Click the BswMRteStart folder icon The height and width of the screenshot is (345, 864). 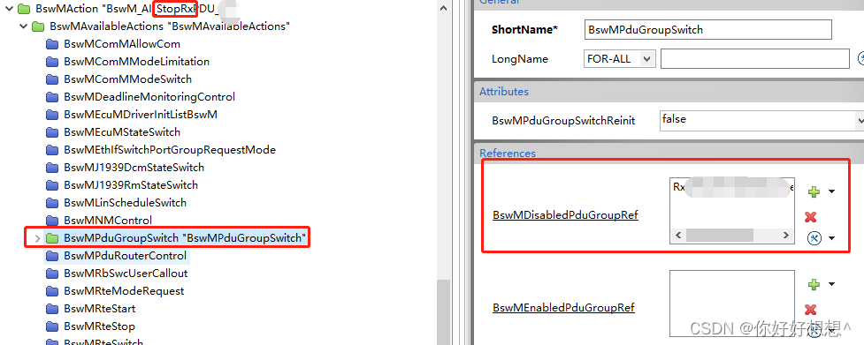tap(52, 308)
